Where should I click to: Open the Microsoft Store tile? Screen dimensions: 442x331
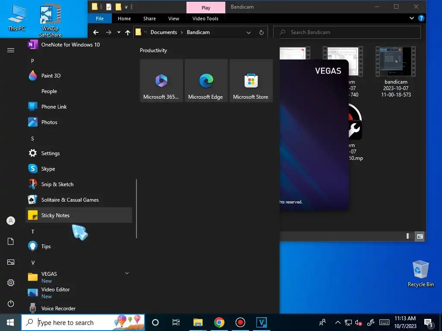point(251,81)
